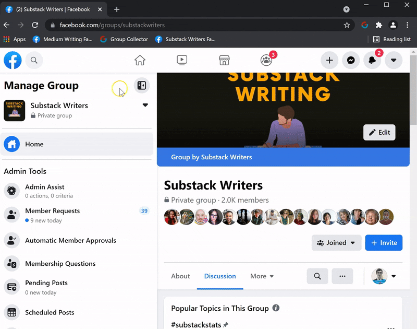Click the Substack Writers group thumbnail in sidebar

(15, 111)
